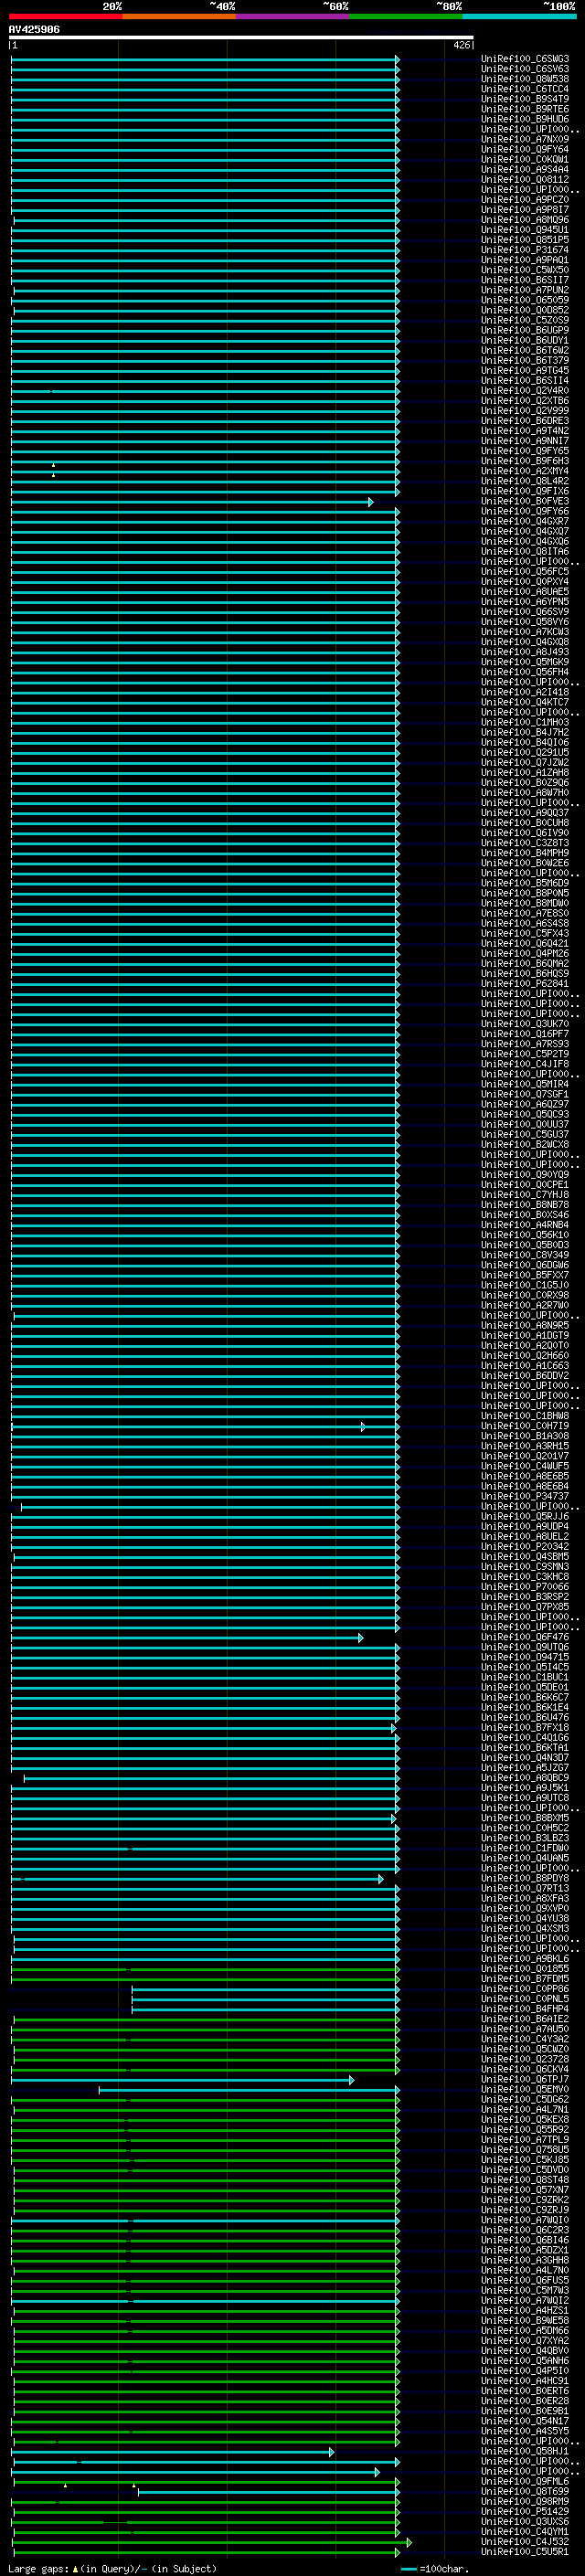Choose hit UniRef100_C9ZRK2
Viewport: 585px width, 2576px height.
[x=525, y=2200]
